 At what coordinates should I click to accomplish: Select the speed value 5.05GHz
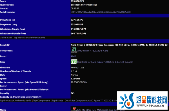[x=75, y=78]
